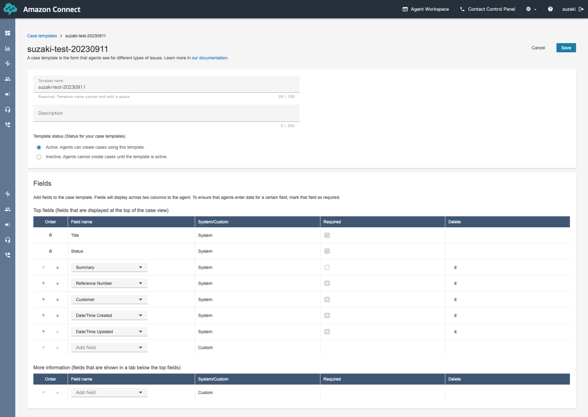
Task: Check Required for Date/Time Updated field
Action: click(327, 332)
